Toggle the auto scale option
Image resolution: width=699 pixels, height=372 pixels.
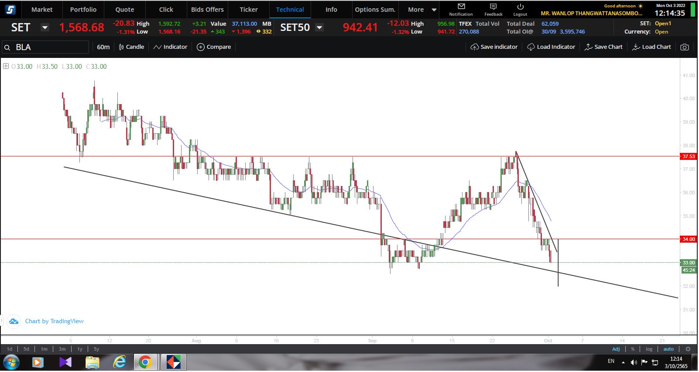[x=668, y=349]
